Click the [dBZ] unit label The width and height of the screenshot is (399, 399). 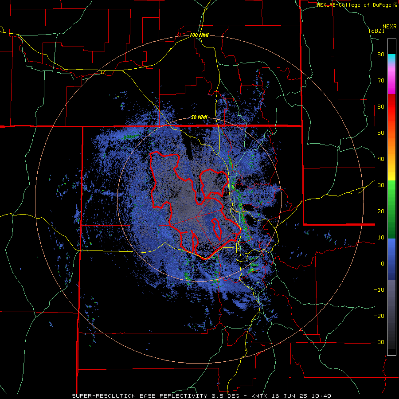coord(376,31)
